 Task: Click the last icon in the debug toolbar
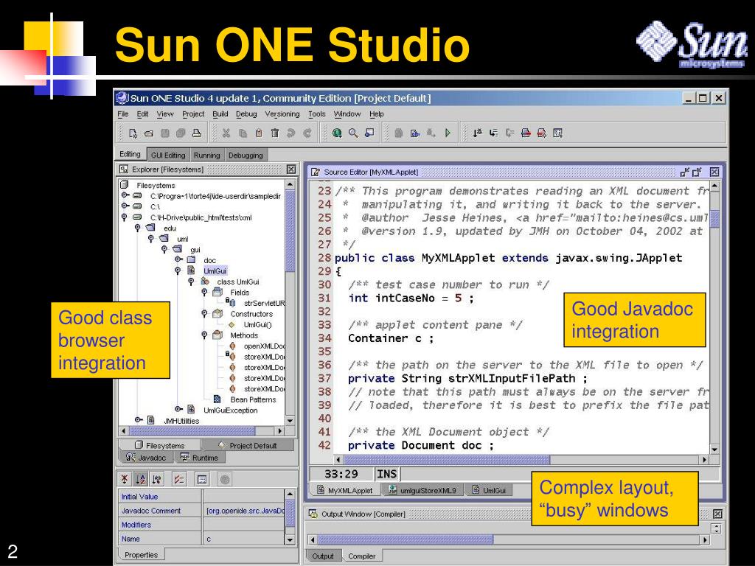click(557, 133)
